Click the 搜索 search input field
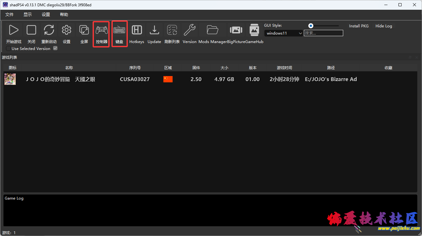 323,33
